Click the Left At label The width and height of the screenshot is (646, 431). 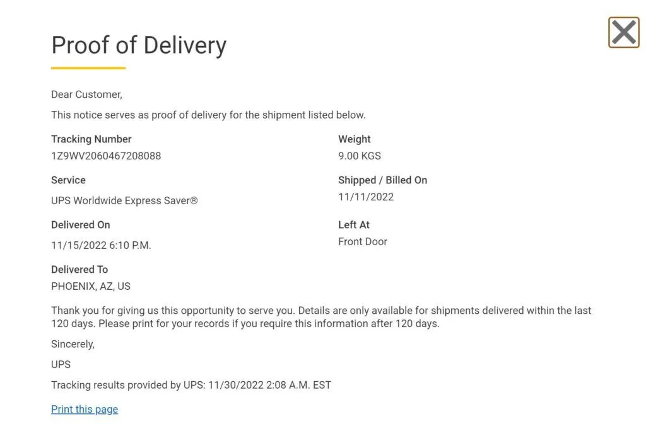pos(355,224)
